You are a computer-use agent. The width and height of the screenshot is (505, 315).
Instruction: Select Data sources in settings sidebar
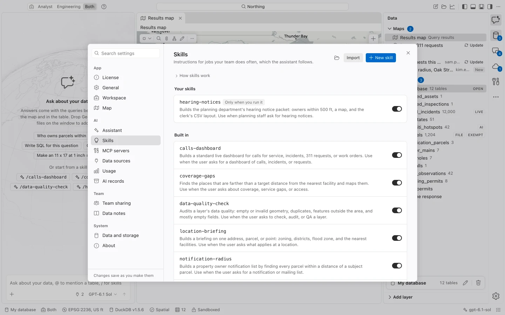coord(126,161)
